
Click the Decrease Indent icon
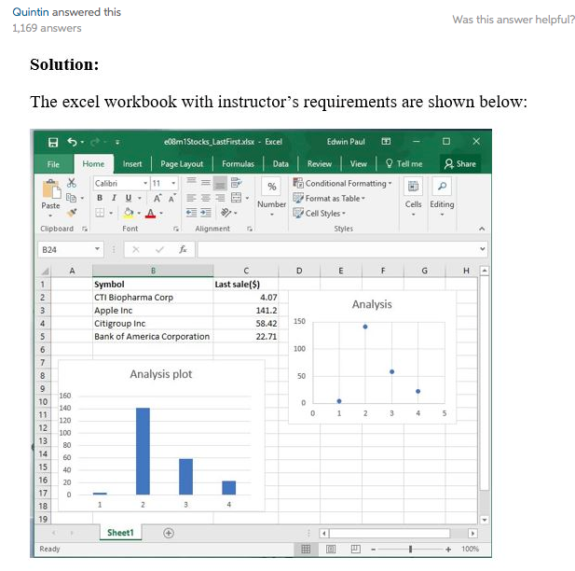[x=191, y=213]
